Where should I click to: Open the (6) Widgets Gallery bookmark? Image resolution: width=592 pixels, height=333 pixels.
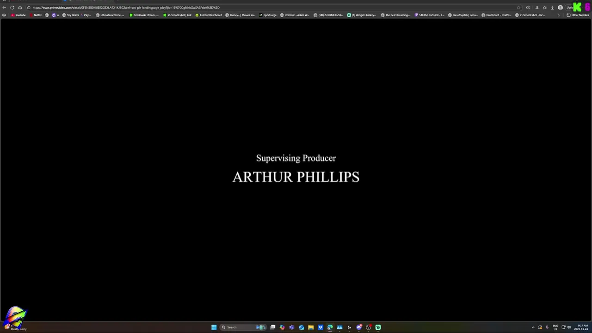362,15
